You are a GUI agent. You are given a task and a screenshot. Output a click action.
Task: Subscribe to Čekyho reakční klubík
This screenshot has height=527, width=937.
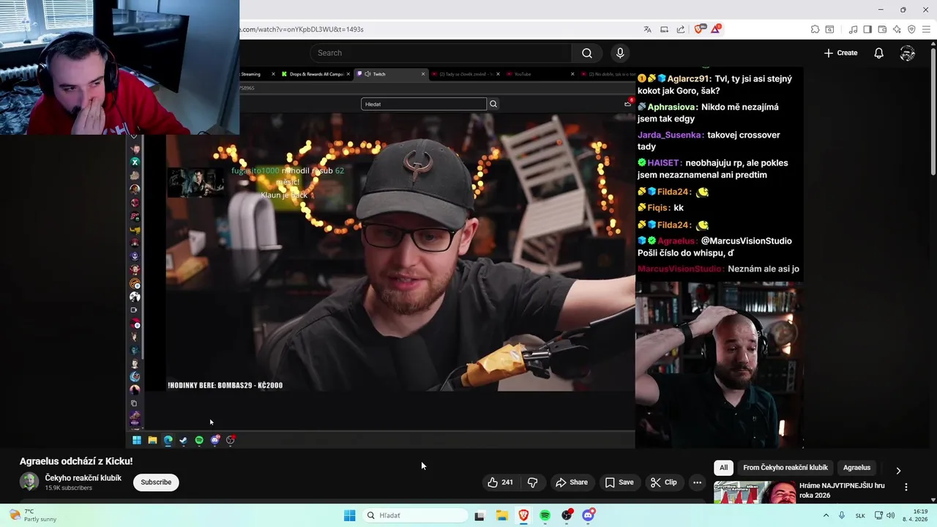(x=156, y=482)
